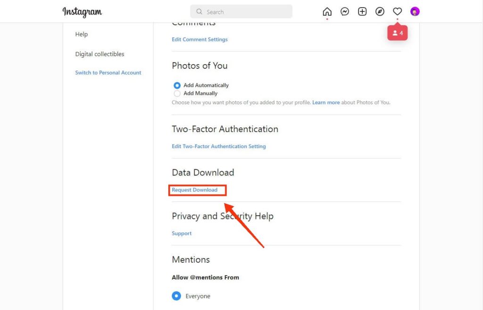Click the Two-Factor Authentication heading
The image size is (483, 310).
click(x=225, y=129)
